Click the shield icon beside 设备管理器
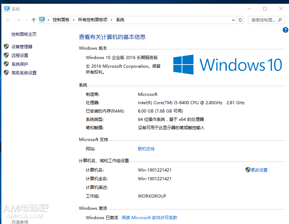The image size is (289, 224). pos(6,47)
